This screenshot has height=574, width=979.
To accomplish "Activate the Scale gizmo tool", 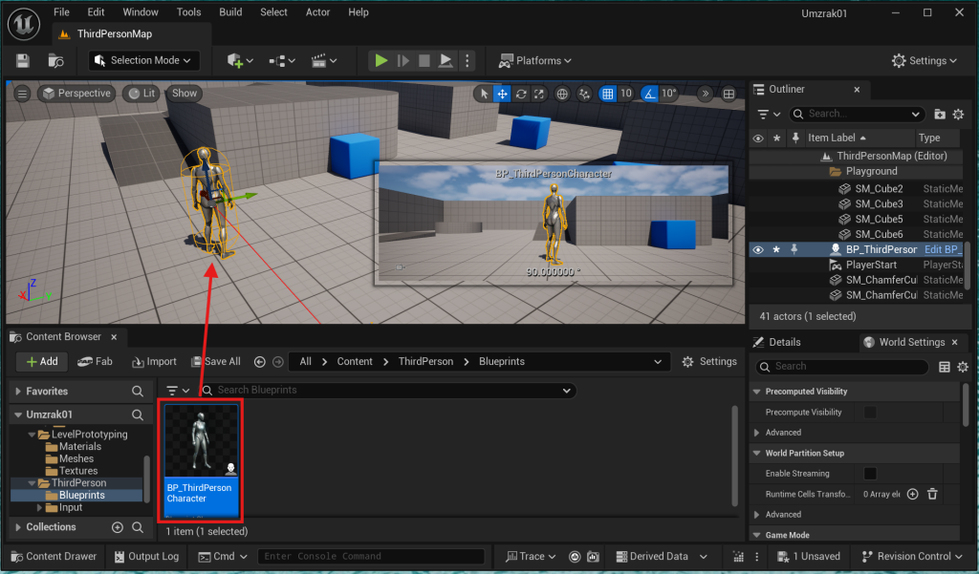I will pos(539,94).
